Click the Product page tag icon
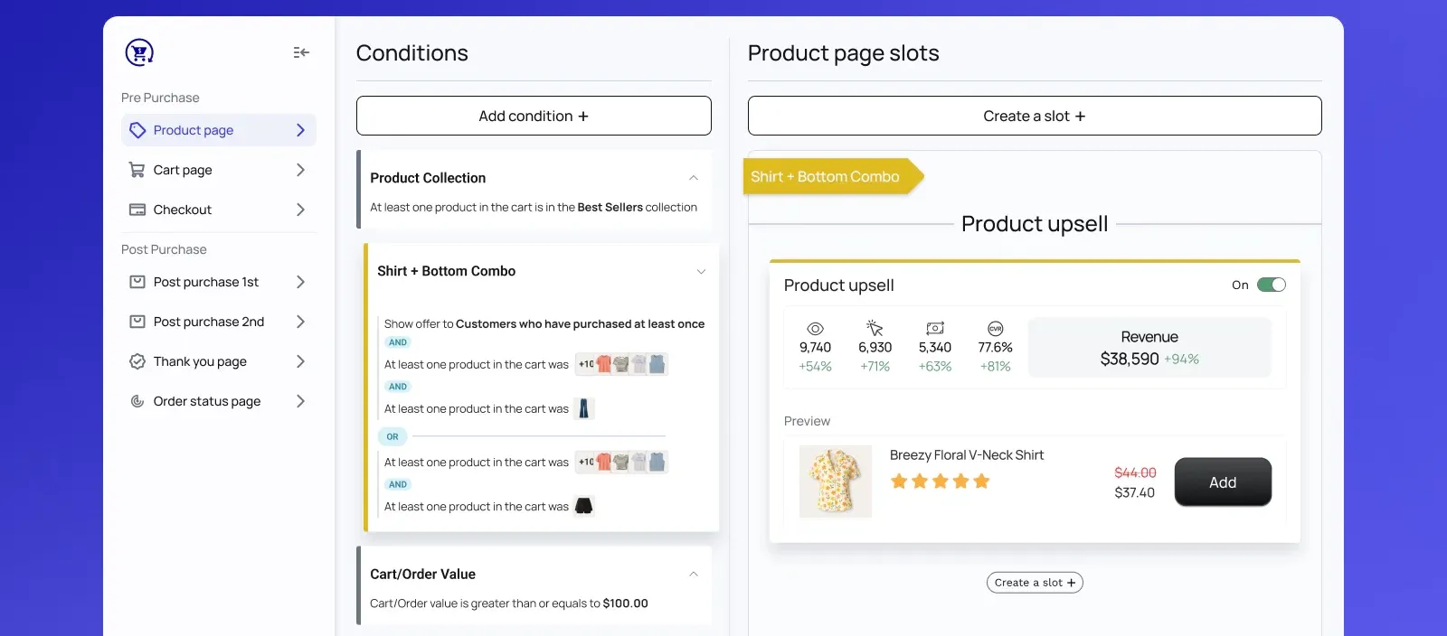Screen dimensions: 1447x636 [x=137, y=130]
